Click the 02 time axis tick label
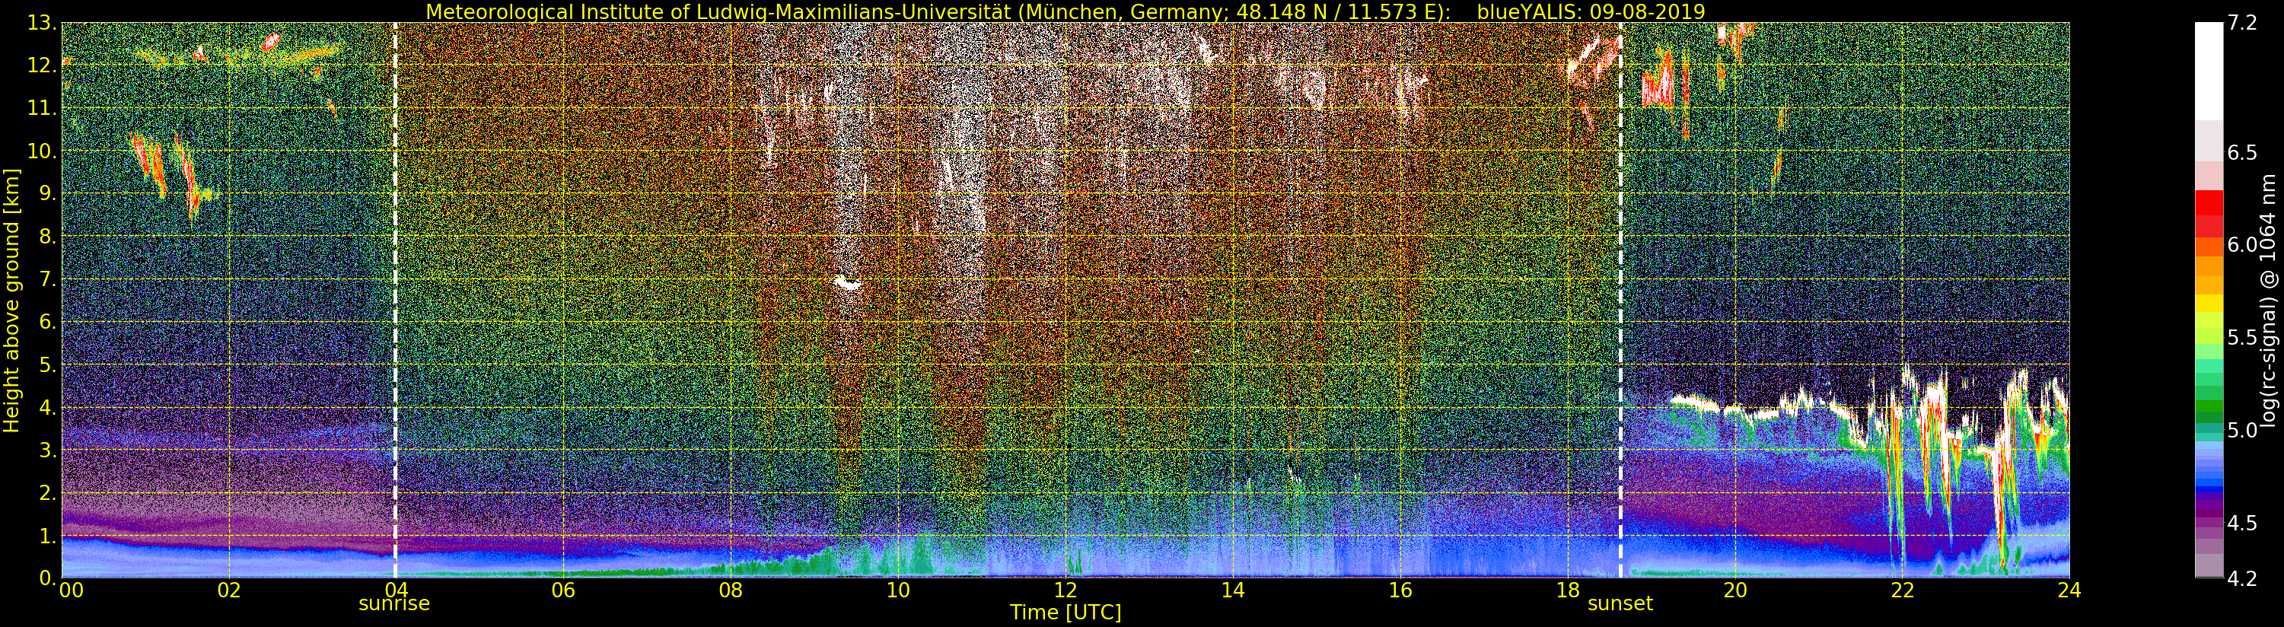 229,590
